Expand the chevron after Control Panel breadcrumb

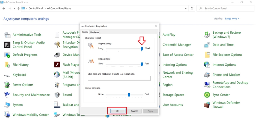tap(45, 9)
